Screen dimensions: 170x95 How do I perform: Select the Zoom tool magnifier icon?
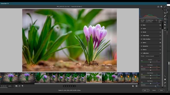tap(165, 76)
